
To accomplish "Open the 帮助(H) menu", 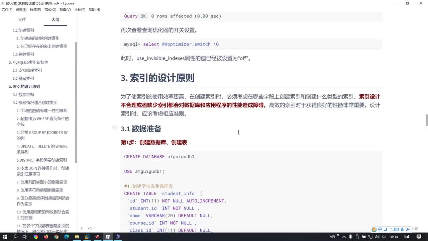I will coord(94,9).
